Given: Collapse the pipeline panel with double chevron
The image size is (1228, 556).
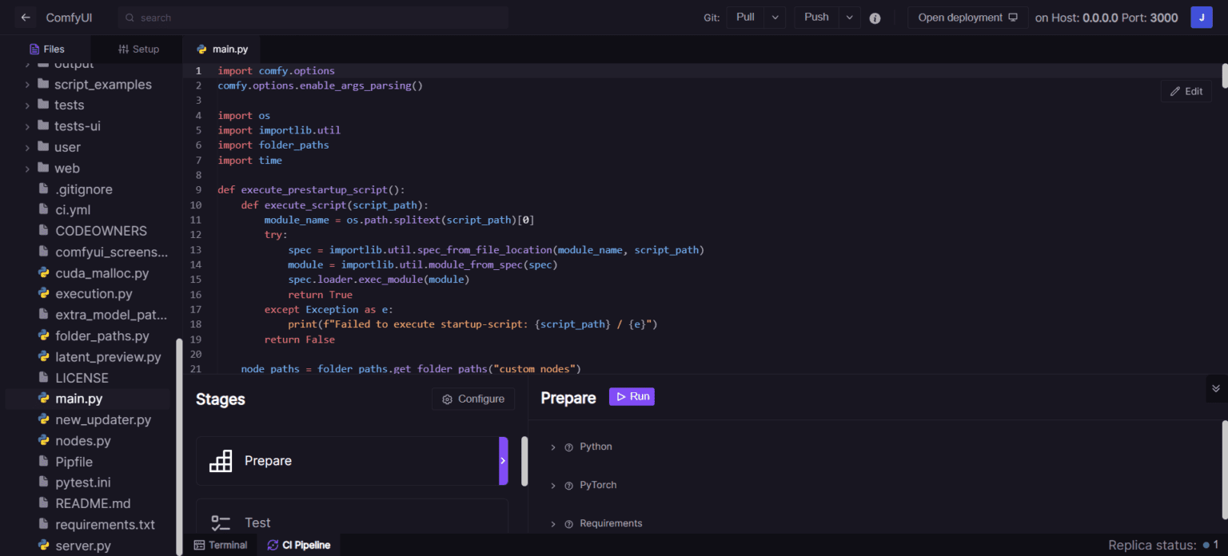Looking at the screenshot, I should [x=1215, y=389].
